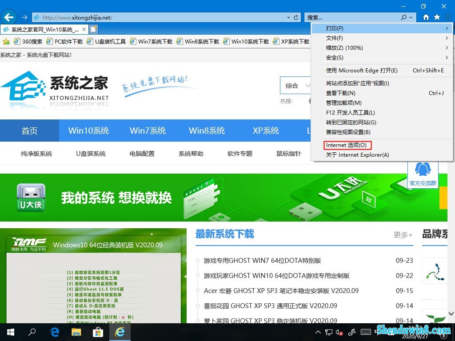
Task: Refresh the page with the reload icon
Action: (x=296, y=17)
